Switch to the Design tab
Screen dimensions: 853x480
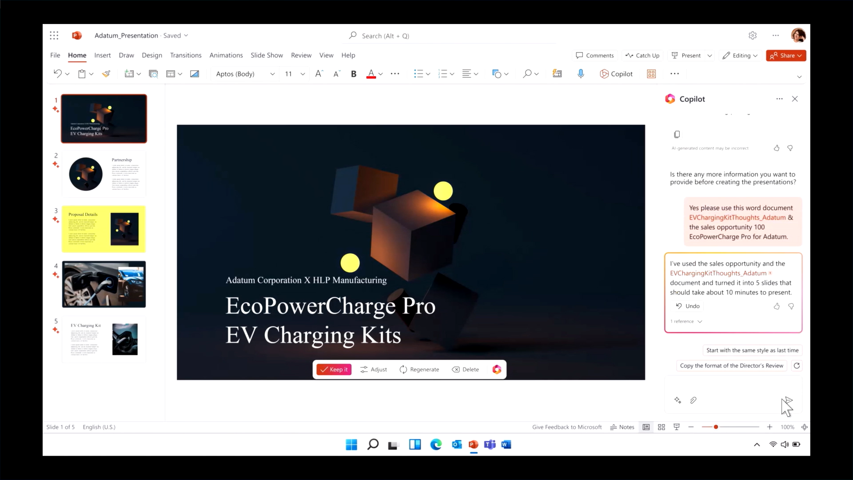pyautogui.click(x=152, y=55)
